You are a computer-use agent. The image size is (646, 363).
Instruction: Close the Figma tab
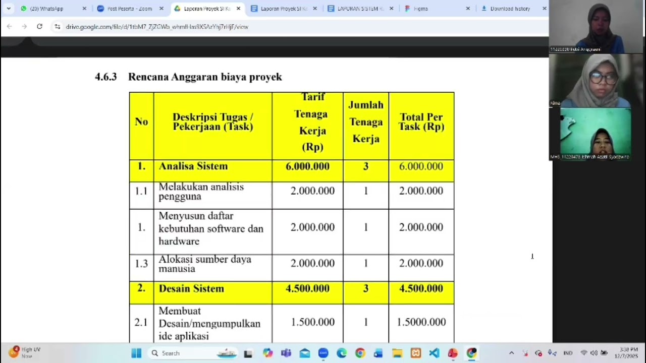tap(468, 9)
